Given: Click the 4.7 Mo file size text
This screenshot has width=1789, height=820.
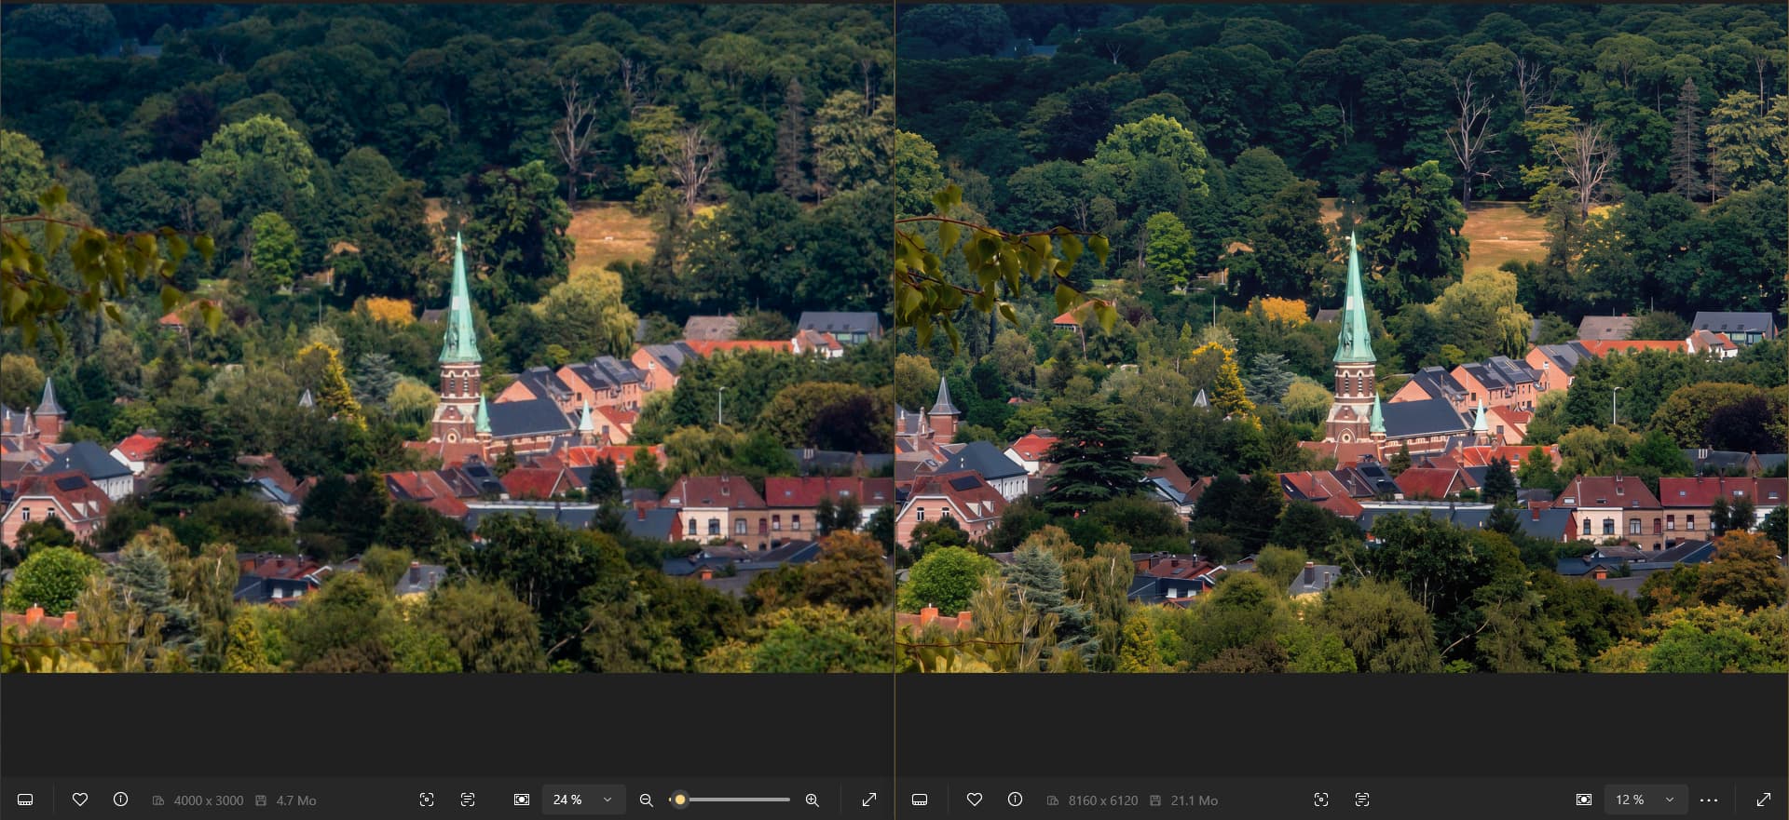Looking at the screenshot, I should point(296,800).
